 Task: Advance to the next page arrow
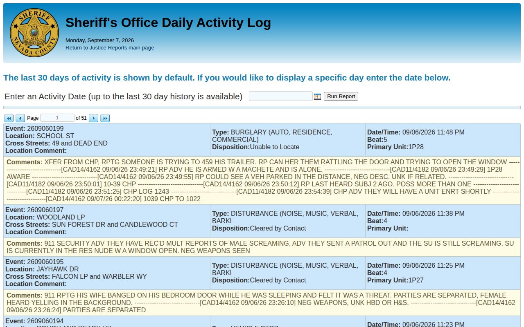(x=94, y=118)
